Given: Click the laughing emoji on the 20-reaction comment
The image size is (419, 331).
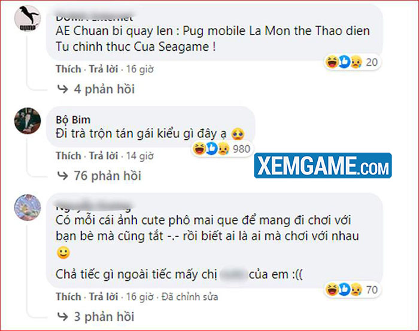Looking at the screenshot, I should coord(332,62).
